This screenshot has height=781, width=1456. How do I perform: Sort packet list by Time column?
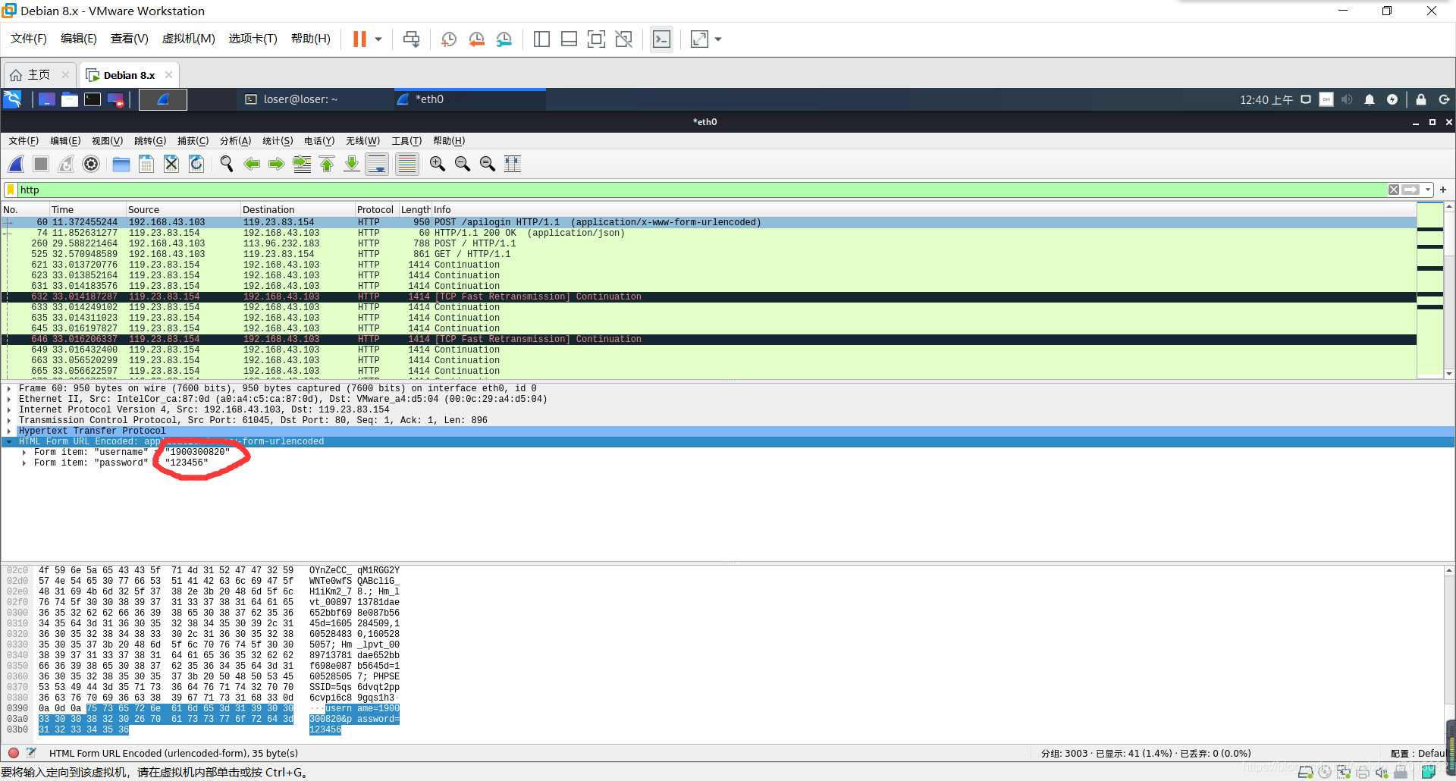click(x=87, y=210)
